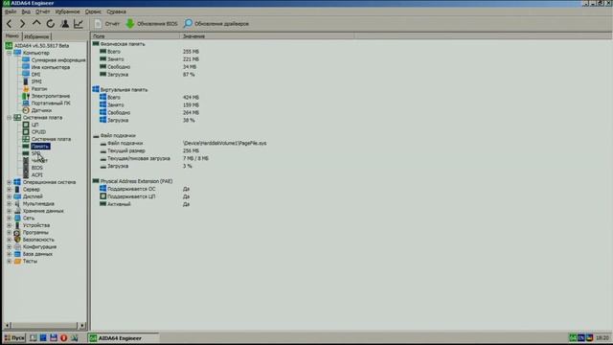Go back with the left arrow button
The image size is (613, 345).
(9, 23)
